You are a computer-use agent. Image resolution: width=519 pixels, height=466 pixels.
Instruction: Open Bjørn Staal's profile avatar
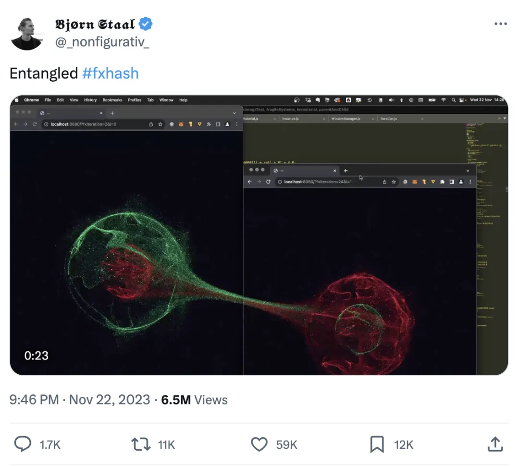coord(27,34)
